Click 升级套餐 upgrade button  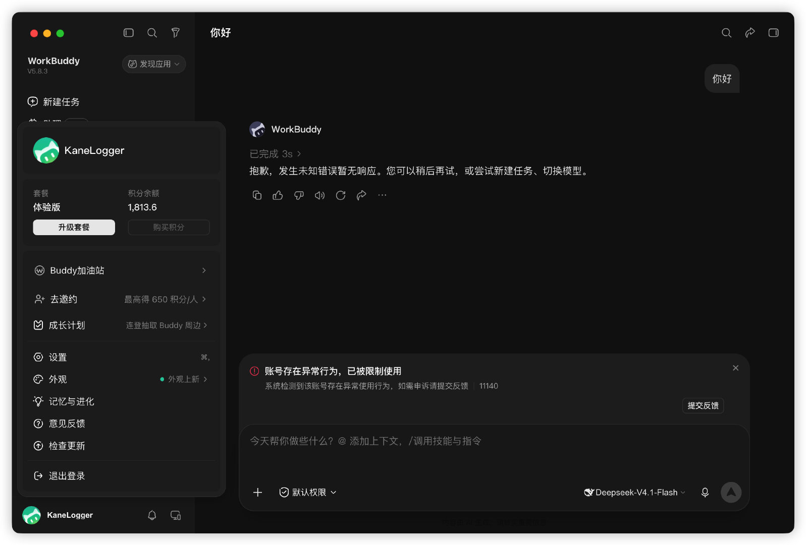pyautogui.click(x=74, y=228)
